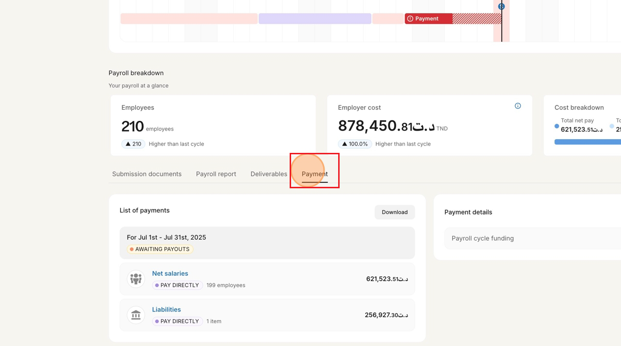This screenshot has height=346, width=621.
Task: Click the up-arrow 210 badge under Employees
Action: pyautogui.click(x=133, y=144)
